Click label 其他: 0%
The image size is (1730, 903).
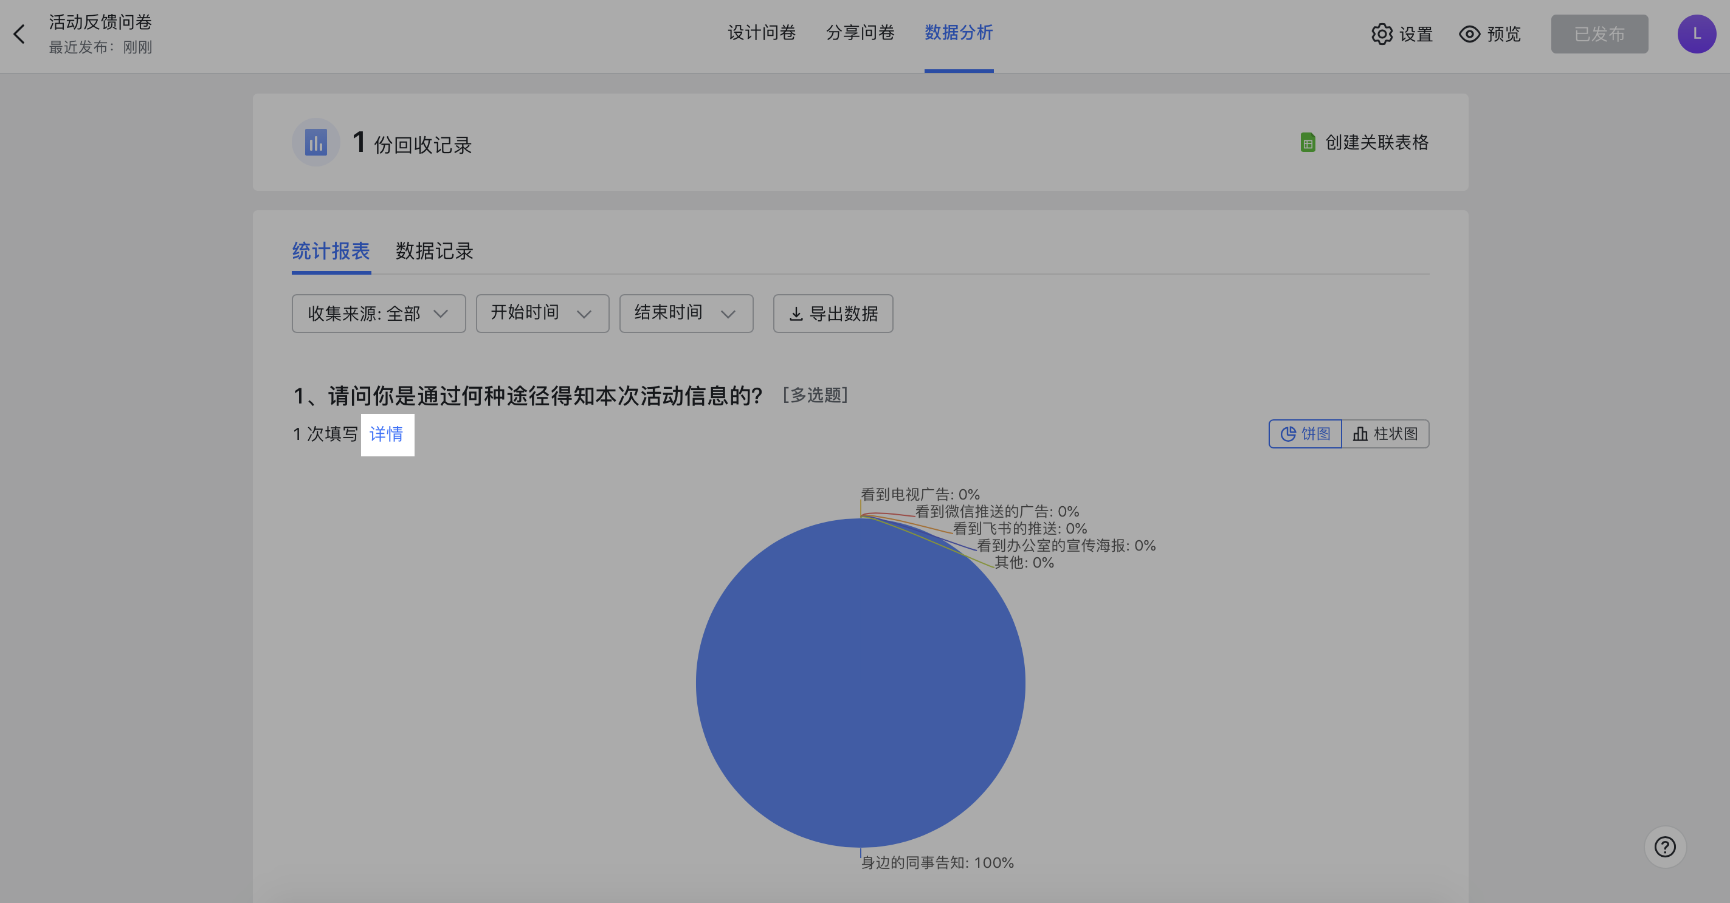tap(1024, 563)
